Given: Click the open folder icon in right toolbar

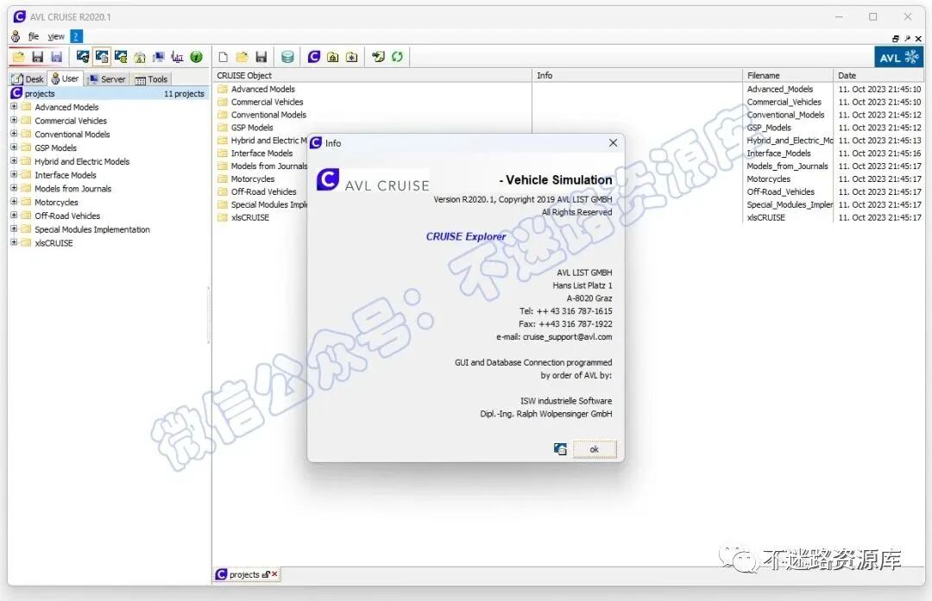Looking at the screenshot, I should (x=242, y=57).
